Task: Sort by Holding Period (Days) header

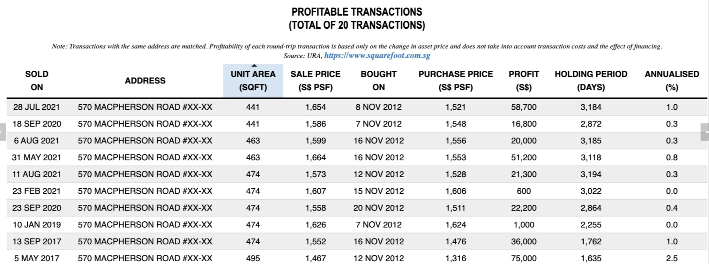Action: tap(591, 81)
